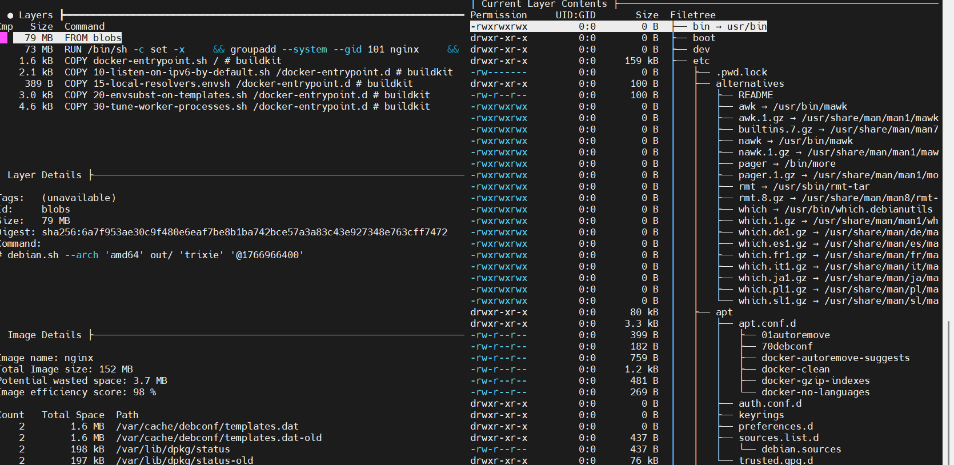Select the COPY docker-entrypoint.sh layer
The height and width of the screenshot is (465, 954).
[x=150, y=61]
